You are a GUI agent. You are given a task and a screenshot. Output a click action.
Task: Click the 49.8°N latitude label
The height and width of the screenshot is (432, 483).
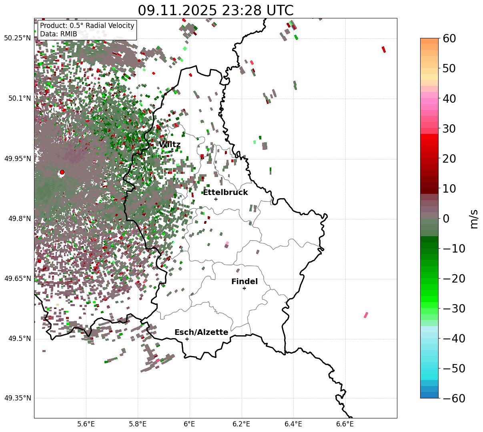pos(19,219)
